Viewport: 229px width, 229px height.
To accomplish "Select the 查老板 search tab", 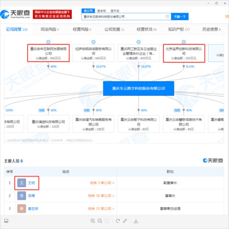I will coord(101,11).
